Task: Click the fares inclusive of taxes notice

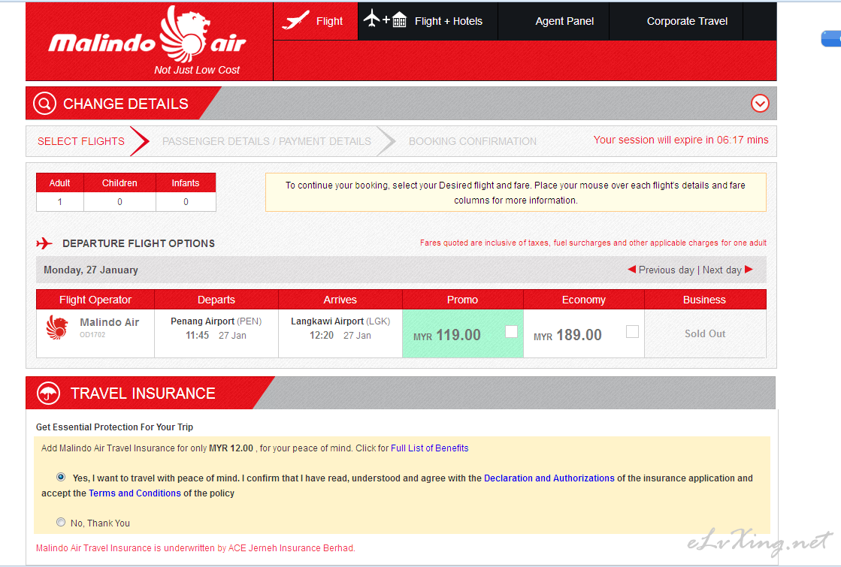Action: pyautogui.click(x=593, y=243)
